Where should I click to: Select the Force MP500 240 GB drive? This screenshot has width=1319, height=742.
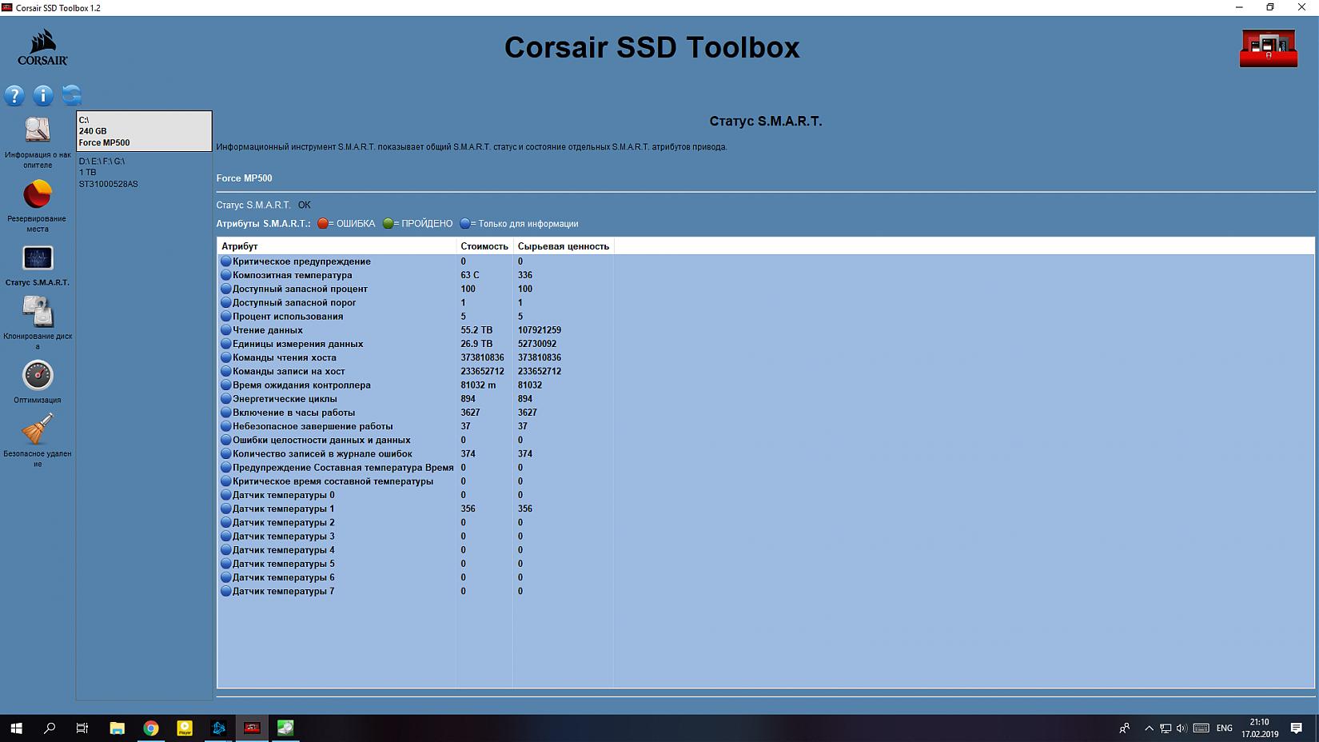click(144, 131)
